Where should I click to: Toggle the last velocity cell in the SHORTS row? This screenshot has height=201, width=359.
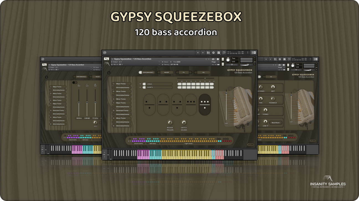point(212,87)
